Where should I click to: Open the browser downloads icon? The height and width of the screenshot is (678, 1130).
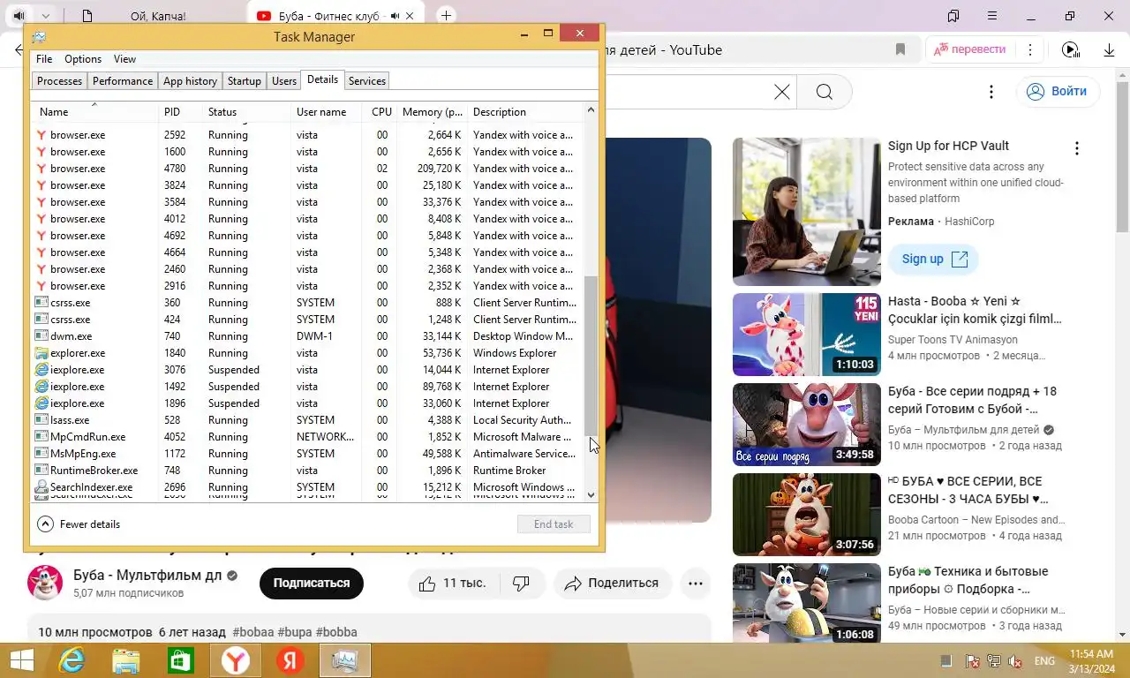(1110, 49)
